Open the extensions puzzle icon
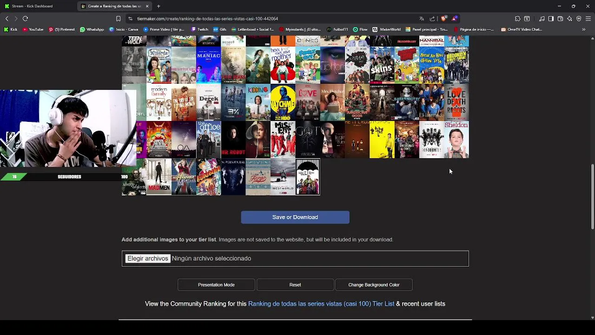This screenshot has height=335, width=595. point(517,19)
